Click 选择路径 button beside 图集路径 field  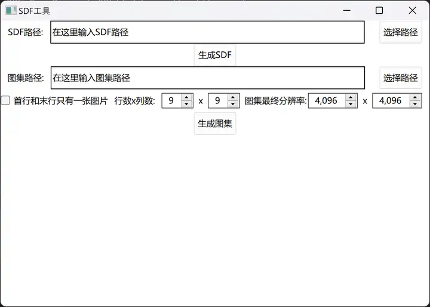pyautogui.click(x=400, y=78)
